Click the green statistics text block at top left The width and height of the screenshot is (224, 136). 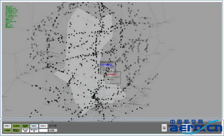pos(12,17)
